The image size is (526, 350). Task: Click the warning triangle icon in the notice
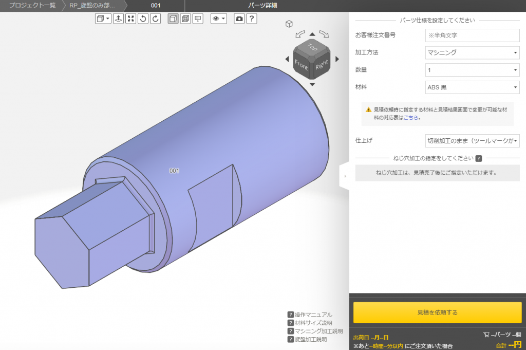click(368, 110)
